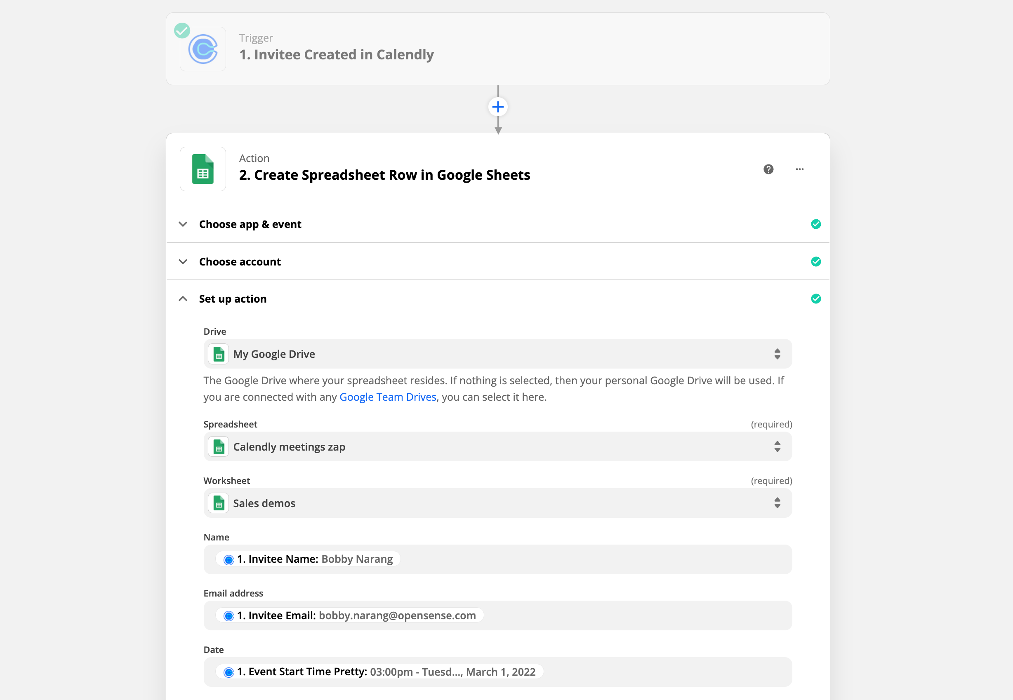
Task: Click the plus button to add step
Action: 497,107
